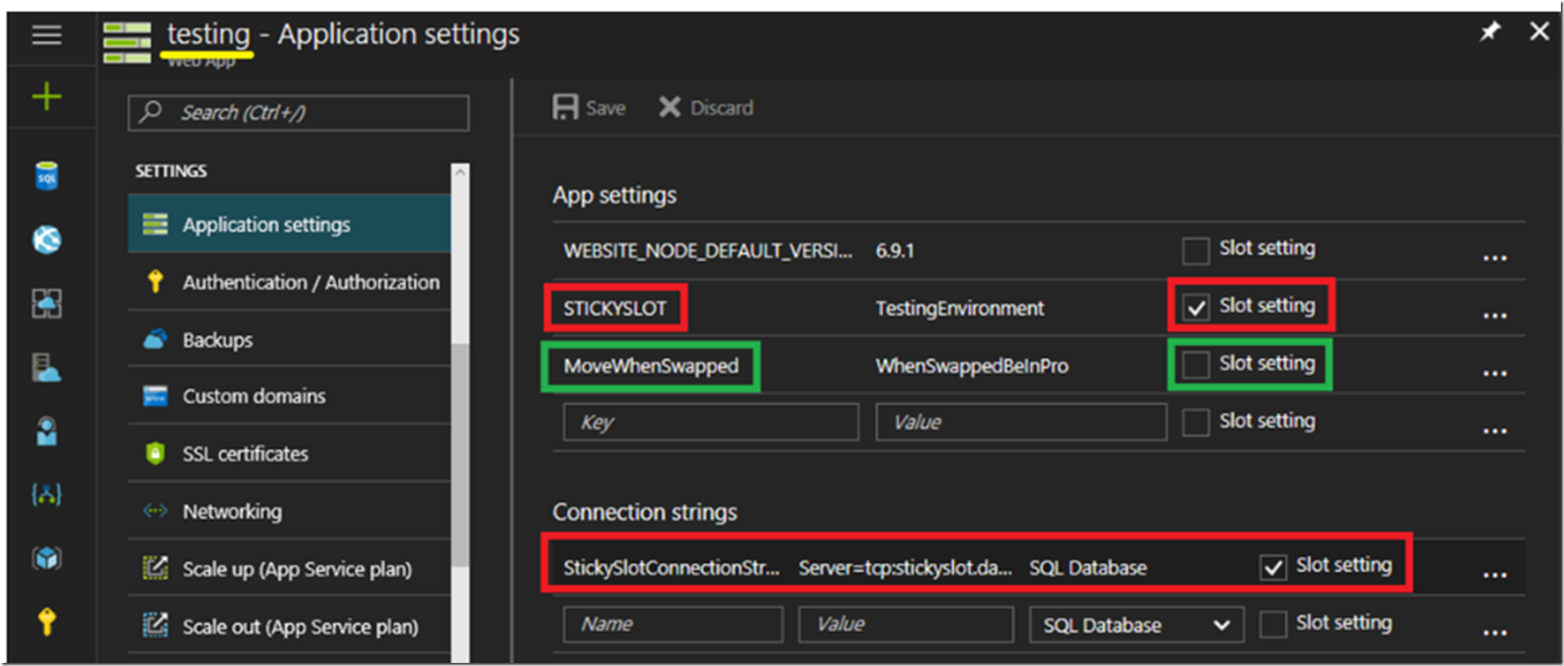
Task: Click the yellow key icon in left sidebar
Action: coord(47,622)
